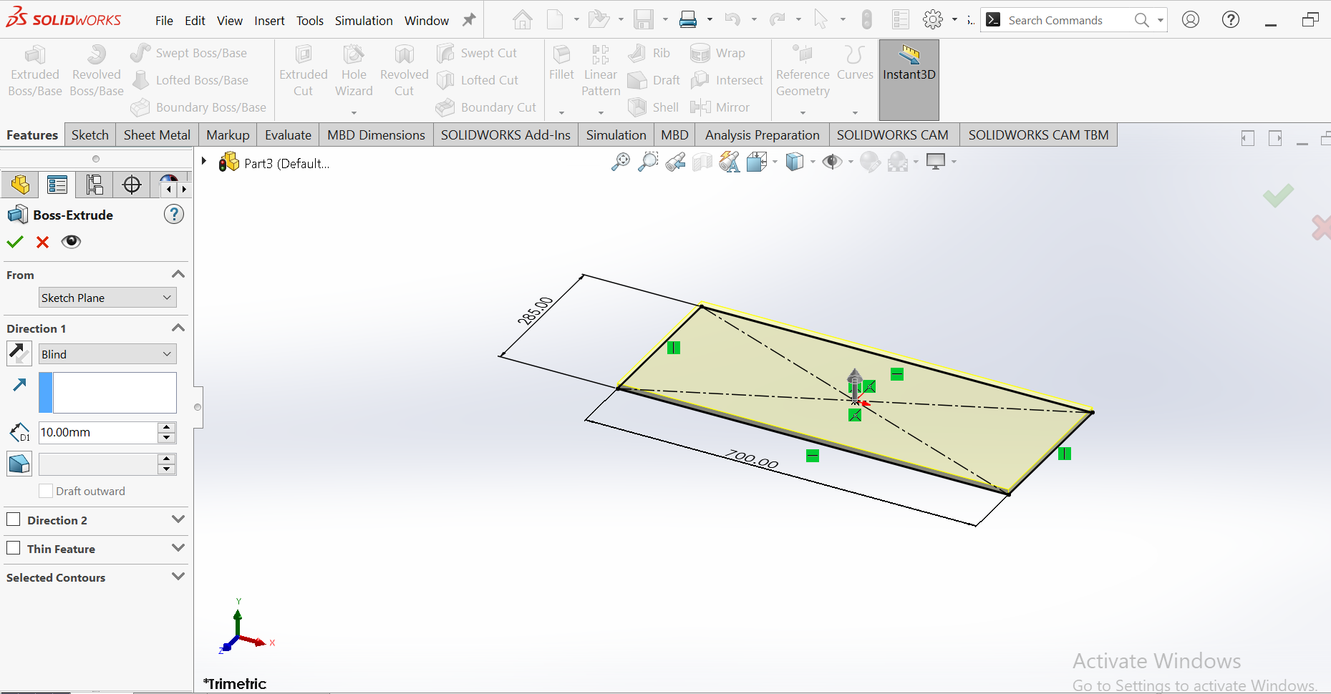
Task: Toggle Draft On/Off icon button
Action: pyautogui.click(x=19, y=464)
